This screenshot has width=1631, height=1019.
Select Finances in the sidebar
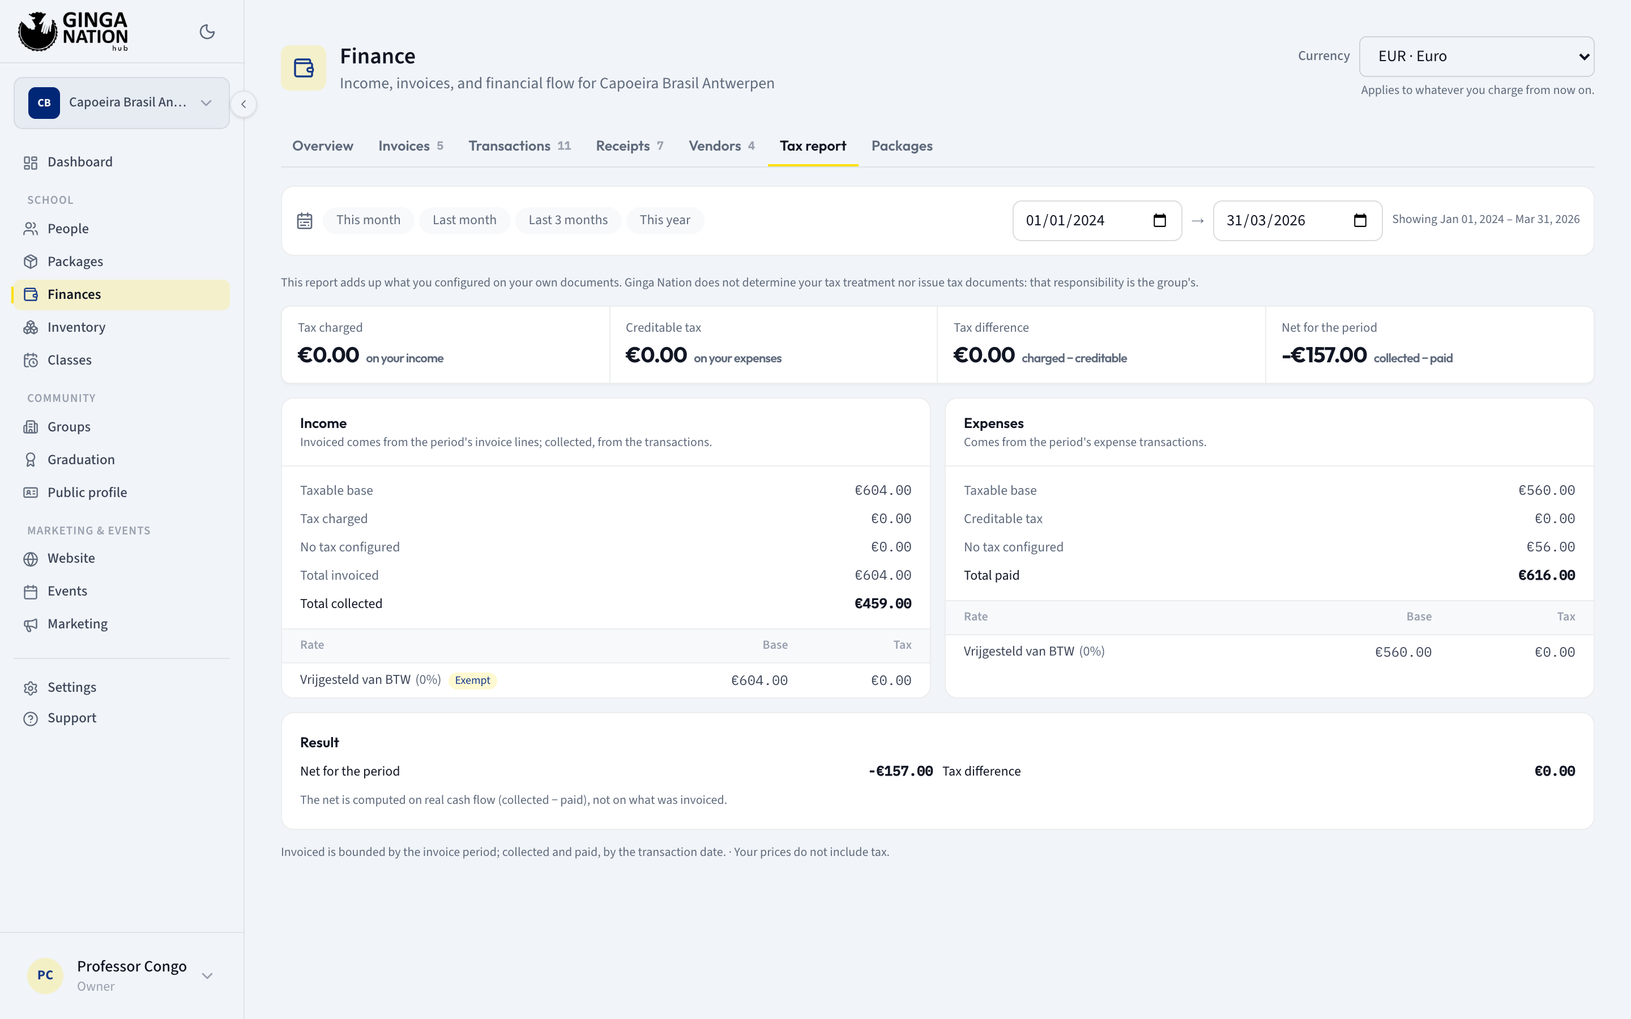[x=121, y=294]
